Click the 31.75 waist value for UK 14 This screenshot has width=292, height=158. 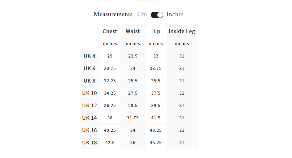pyautogui.click(x=133, y=118)
